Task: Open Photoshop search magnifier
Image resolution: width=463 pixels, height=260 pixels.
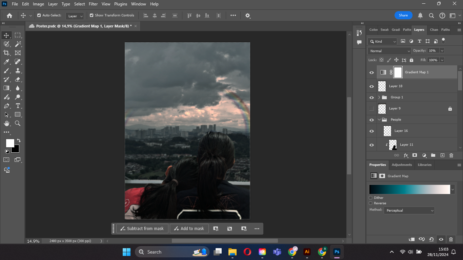Action: click(x=431, y=16)
